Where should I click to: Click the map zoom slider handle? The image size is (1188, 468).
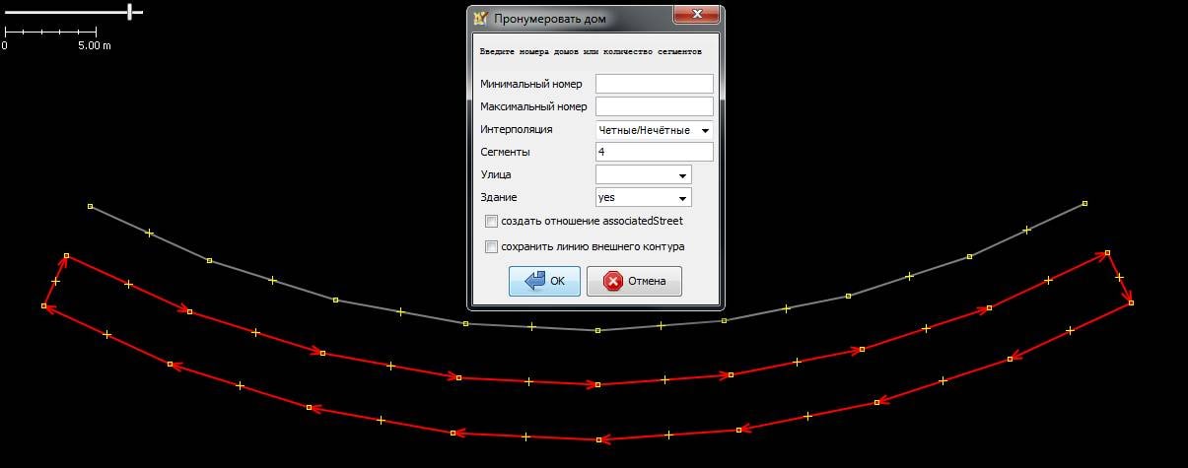tap(130, 12)
